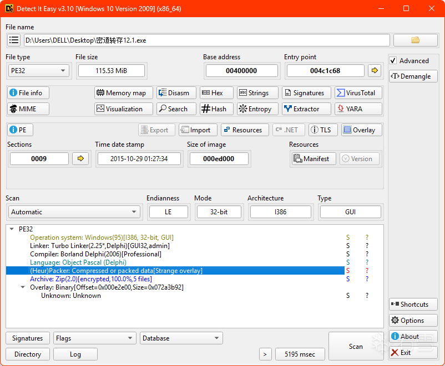
Task: Open sections list arrow button
Action: coord(80,159)
